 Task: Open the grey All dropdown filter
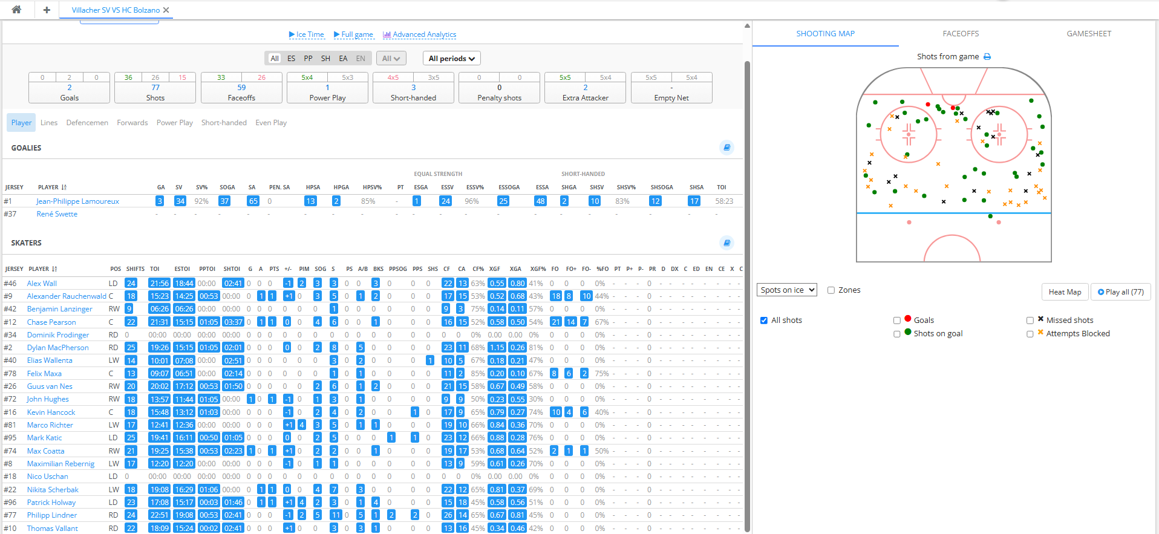click(x=391, y=59)
